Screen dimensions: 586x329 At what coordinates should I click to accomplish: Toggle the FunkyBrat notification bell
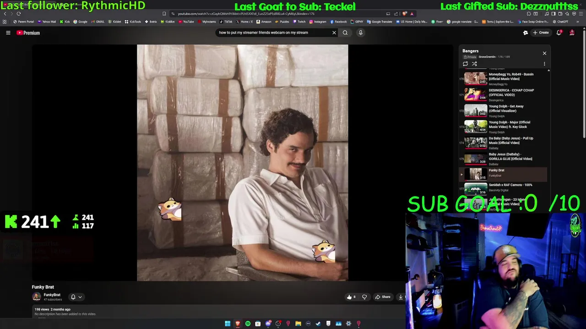click(73, 297)
